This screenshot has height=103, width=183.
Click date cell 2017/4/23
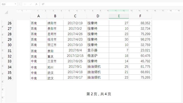tap(75, 39)
